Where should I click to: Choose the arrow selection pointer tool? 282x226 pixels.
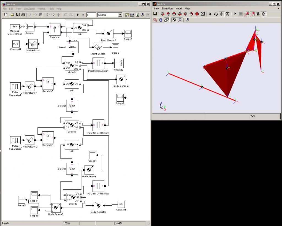210,14
